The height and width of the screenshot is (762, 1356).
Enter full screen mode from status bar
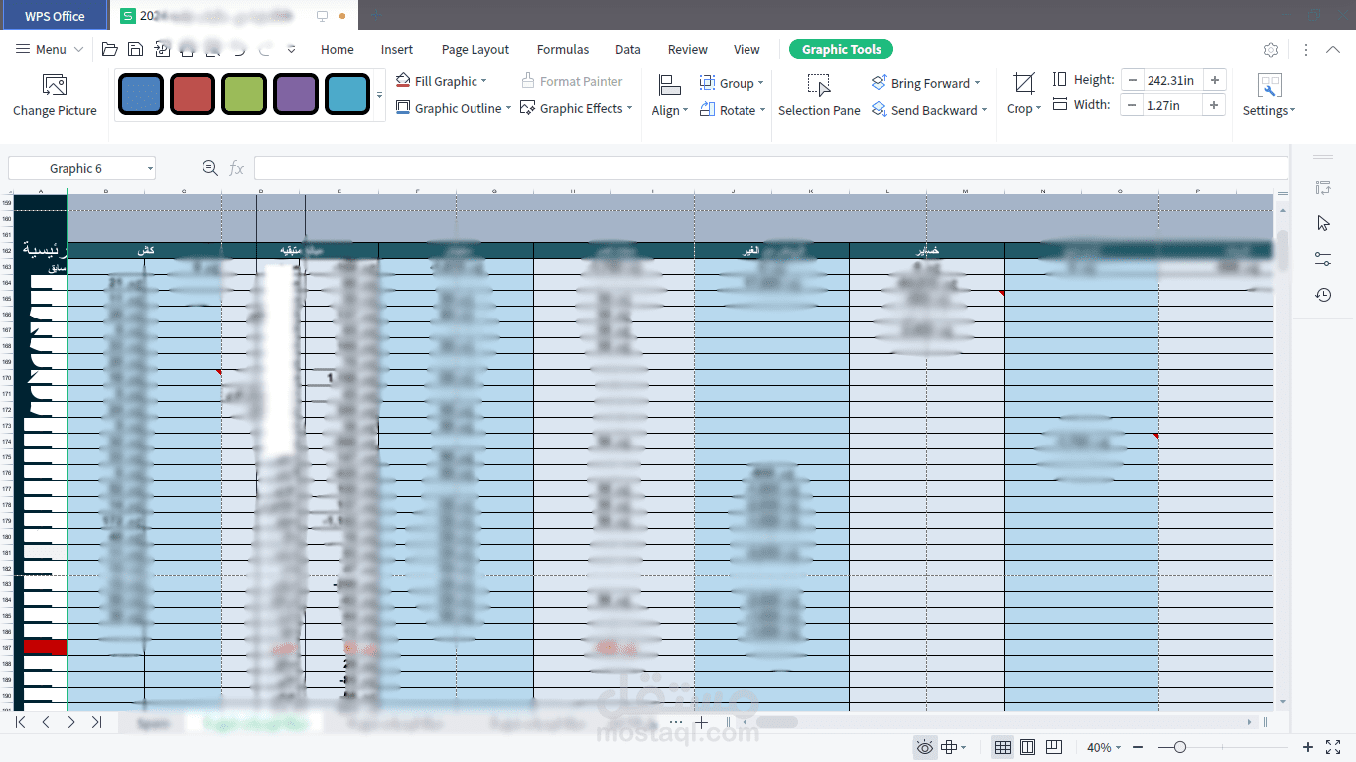click(1333, 747)
